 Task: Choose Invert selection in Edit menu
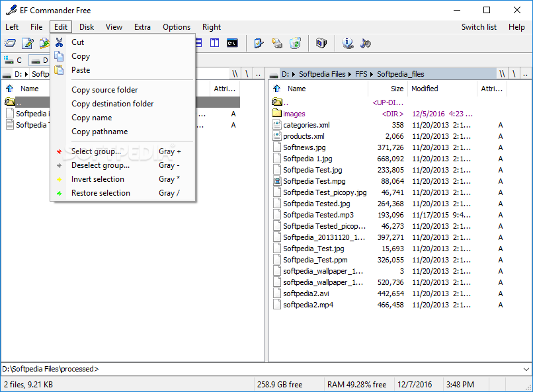click(123, 179)
